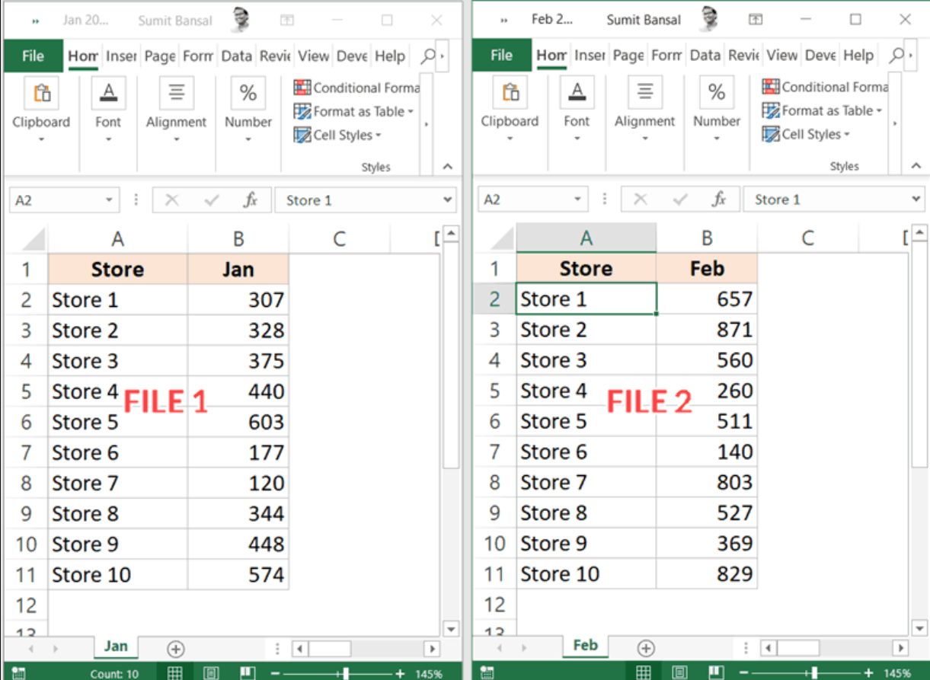
Task: Enable Page Break Preview in Feb status bar
Action: (x=716, y=672)
